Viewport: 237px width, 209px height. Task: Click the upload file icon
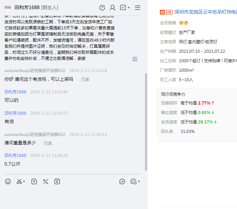click(x=34, y=182)
